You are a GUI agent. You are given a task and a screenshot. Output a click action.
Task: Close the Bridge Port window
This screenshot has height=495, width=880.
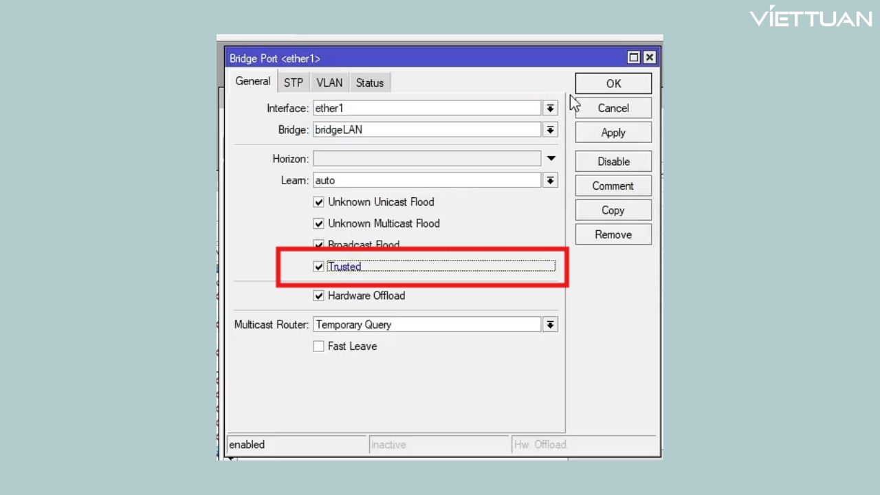[x=649, y=58]
